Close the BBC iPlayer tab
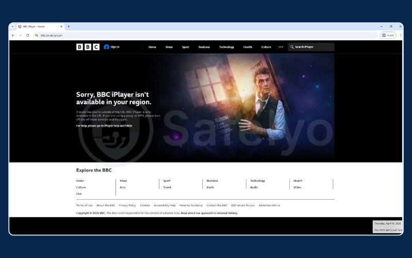Image resolution: width=412 pixels, height=258 pixels. click(61, 26)
